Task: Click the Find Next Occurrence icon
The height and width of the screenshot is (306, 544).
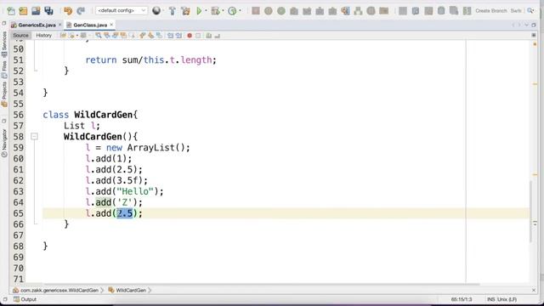Action: click(116, 36)
